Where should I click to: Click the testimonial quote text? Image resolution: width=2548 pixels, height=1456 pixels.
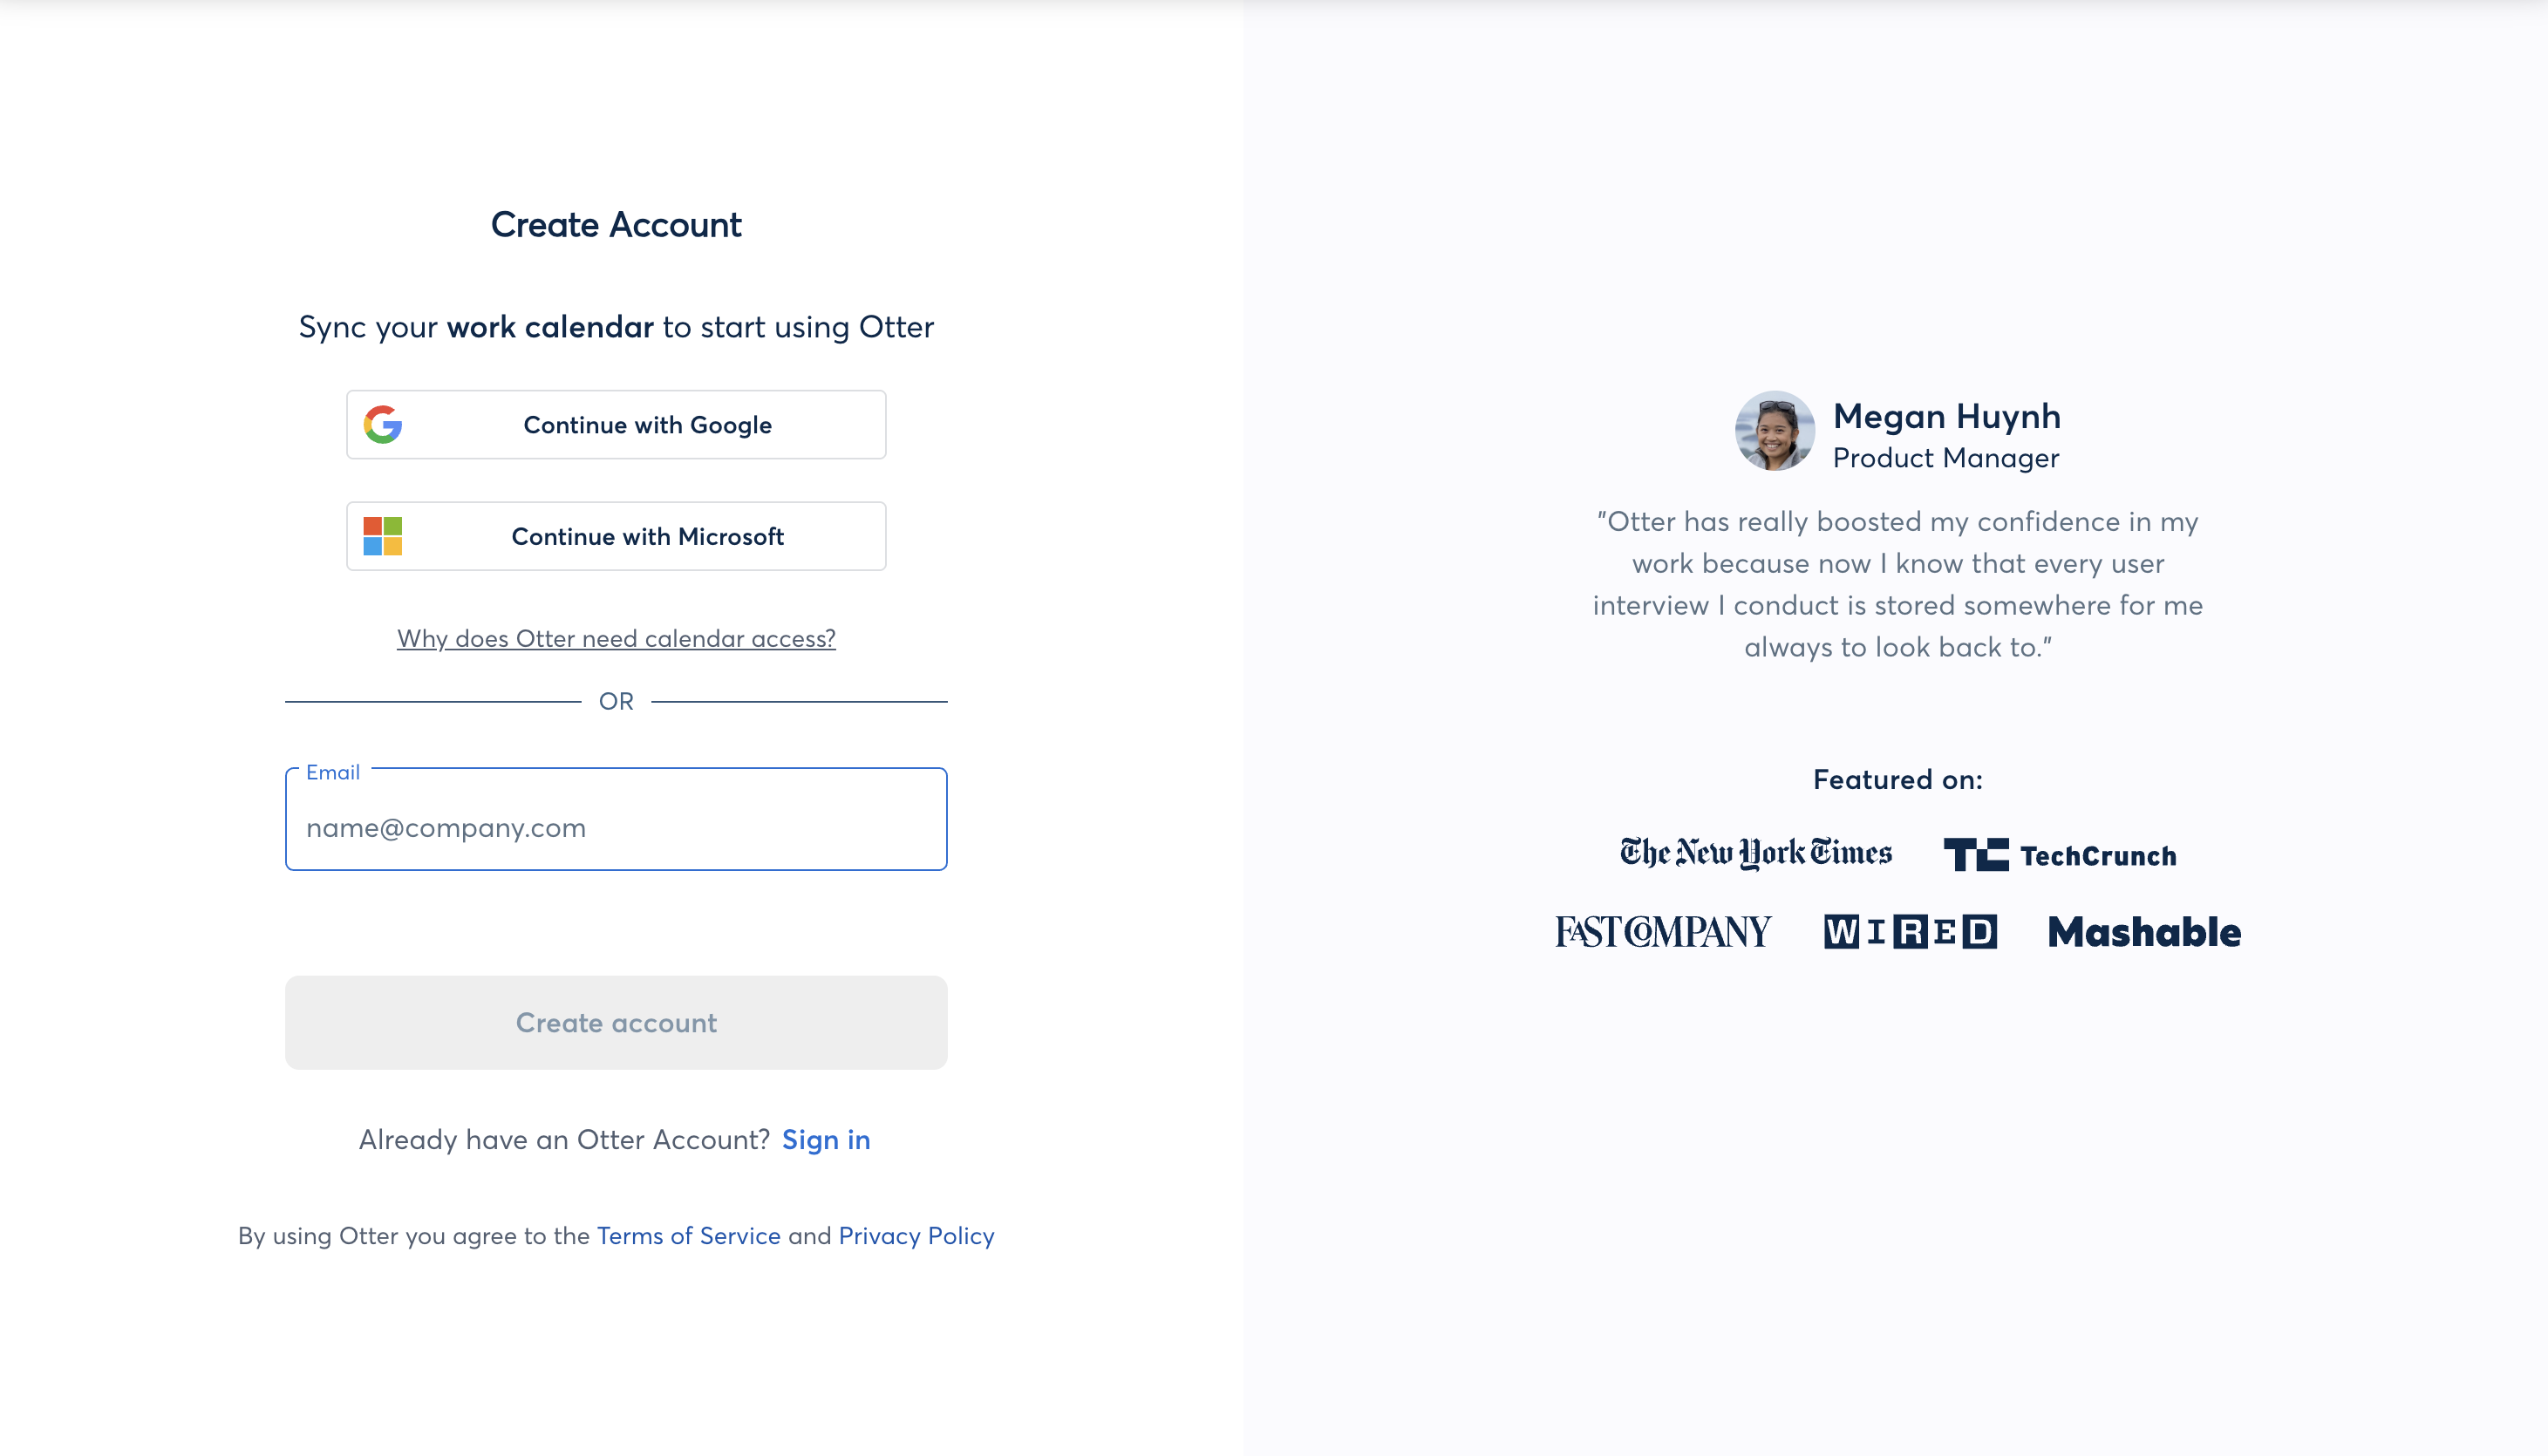click(x=1897, y=584)
